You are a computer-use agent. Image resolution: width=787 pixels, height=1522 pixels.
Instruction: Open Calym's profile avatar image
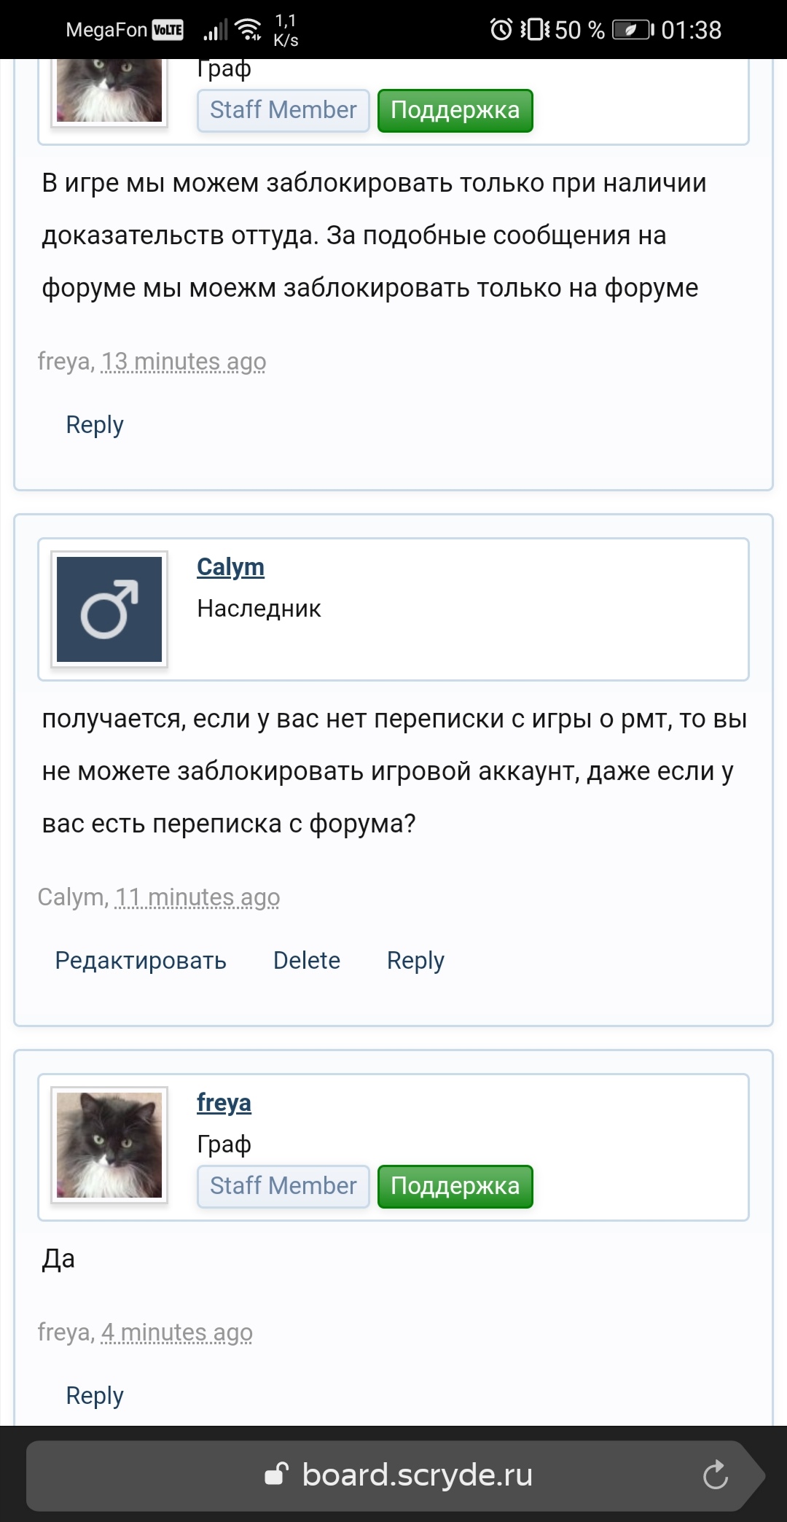(x=109, y=609)
